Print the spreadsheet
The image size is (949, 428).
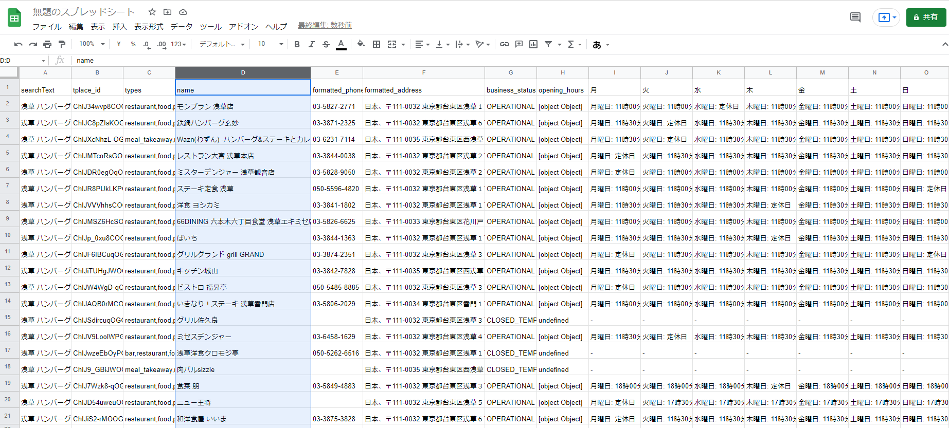click(x=47, y=44)
